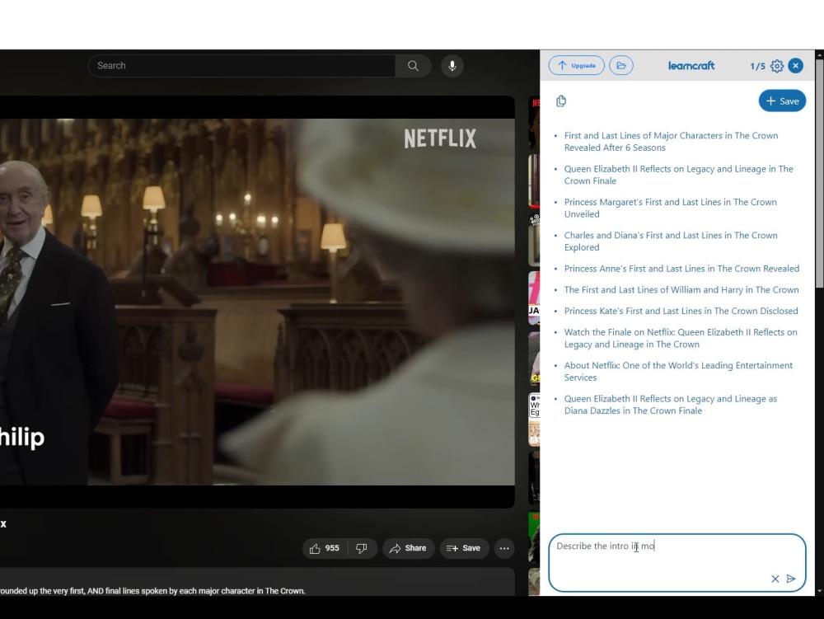Viewport: 824px width, 619px height.
Task: Click the learncraft Upgrade button
Action: pos(577,66)
